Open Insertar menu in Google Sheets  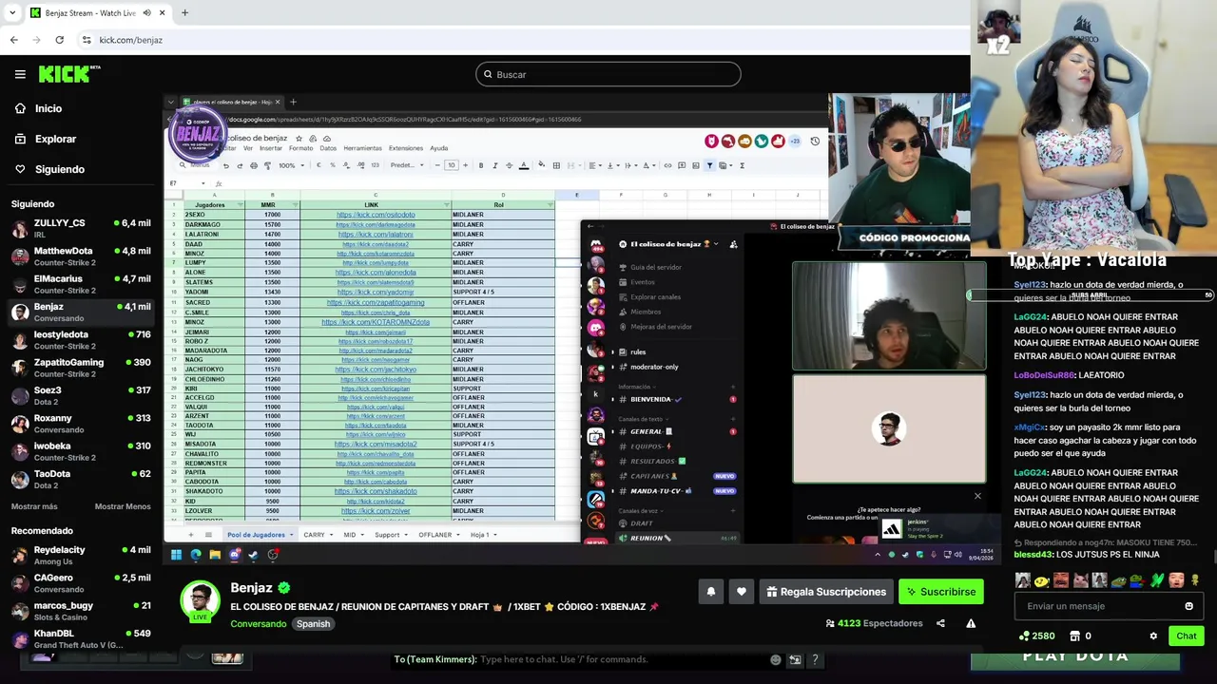point(271,148)
